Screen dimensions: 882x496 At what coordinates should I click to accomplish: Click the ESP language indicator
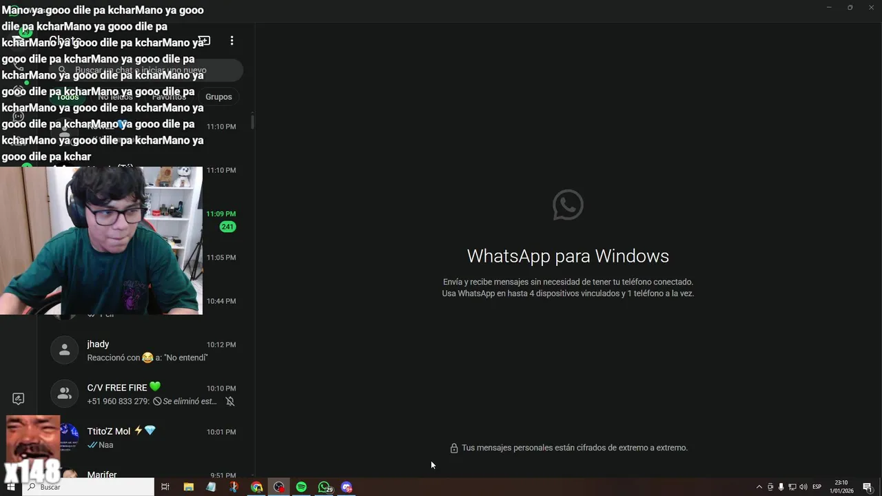point(817,487)
